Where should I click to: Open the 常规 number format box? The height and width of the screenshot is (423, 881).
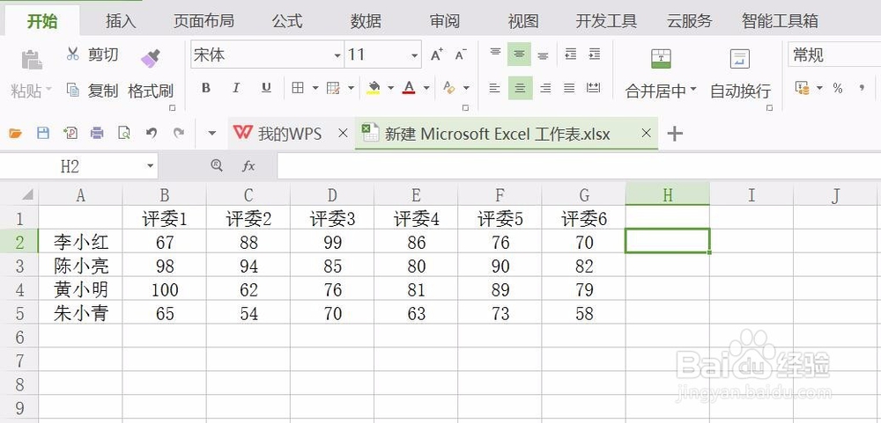(x=834, y=55)
